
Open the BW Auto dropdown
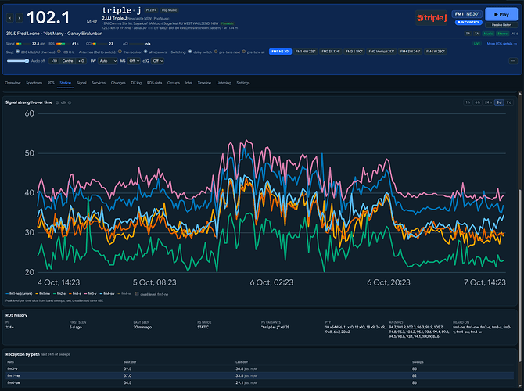click(108, 61)
